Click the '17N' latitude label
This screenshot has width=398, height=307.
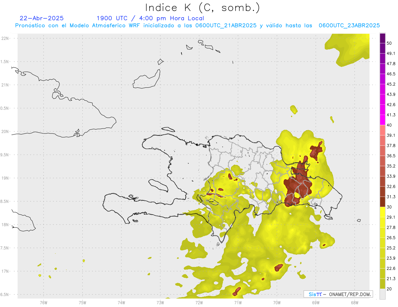click(x=5, y=271)
